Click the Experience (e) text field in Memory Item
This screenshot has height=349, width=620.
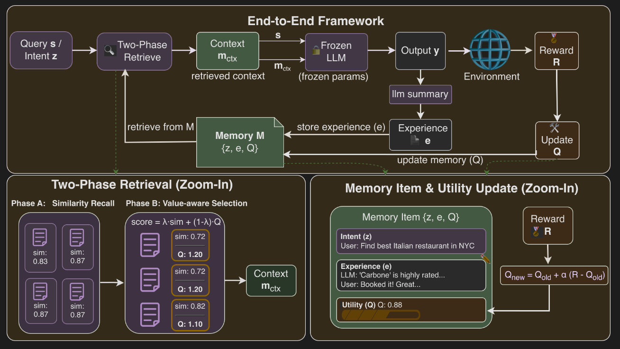pyautogui.click(x=411, y=275)
